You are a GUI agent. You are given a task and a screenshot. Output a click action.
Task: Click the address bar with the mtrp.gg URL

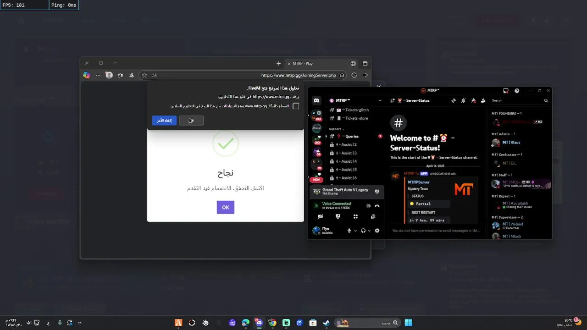pos(243,75)
